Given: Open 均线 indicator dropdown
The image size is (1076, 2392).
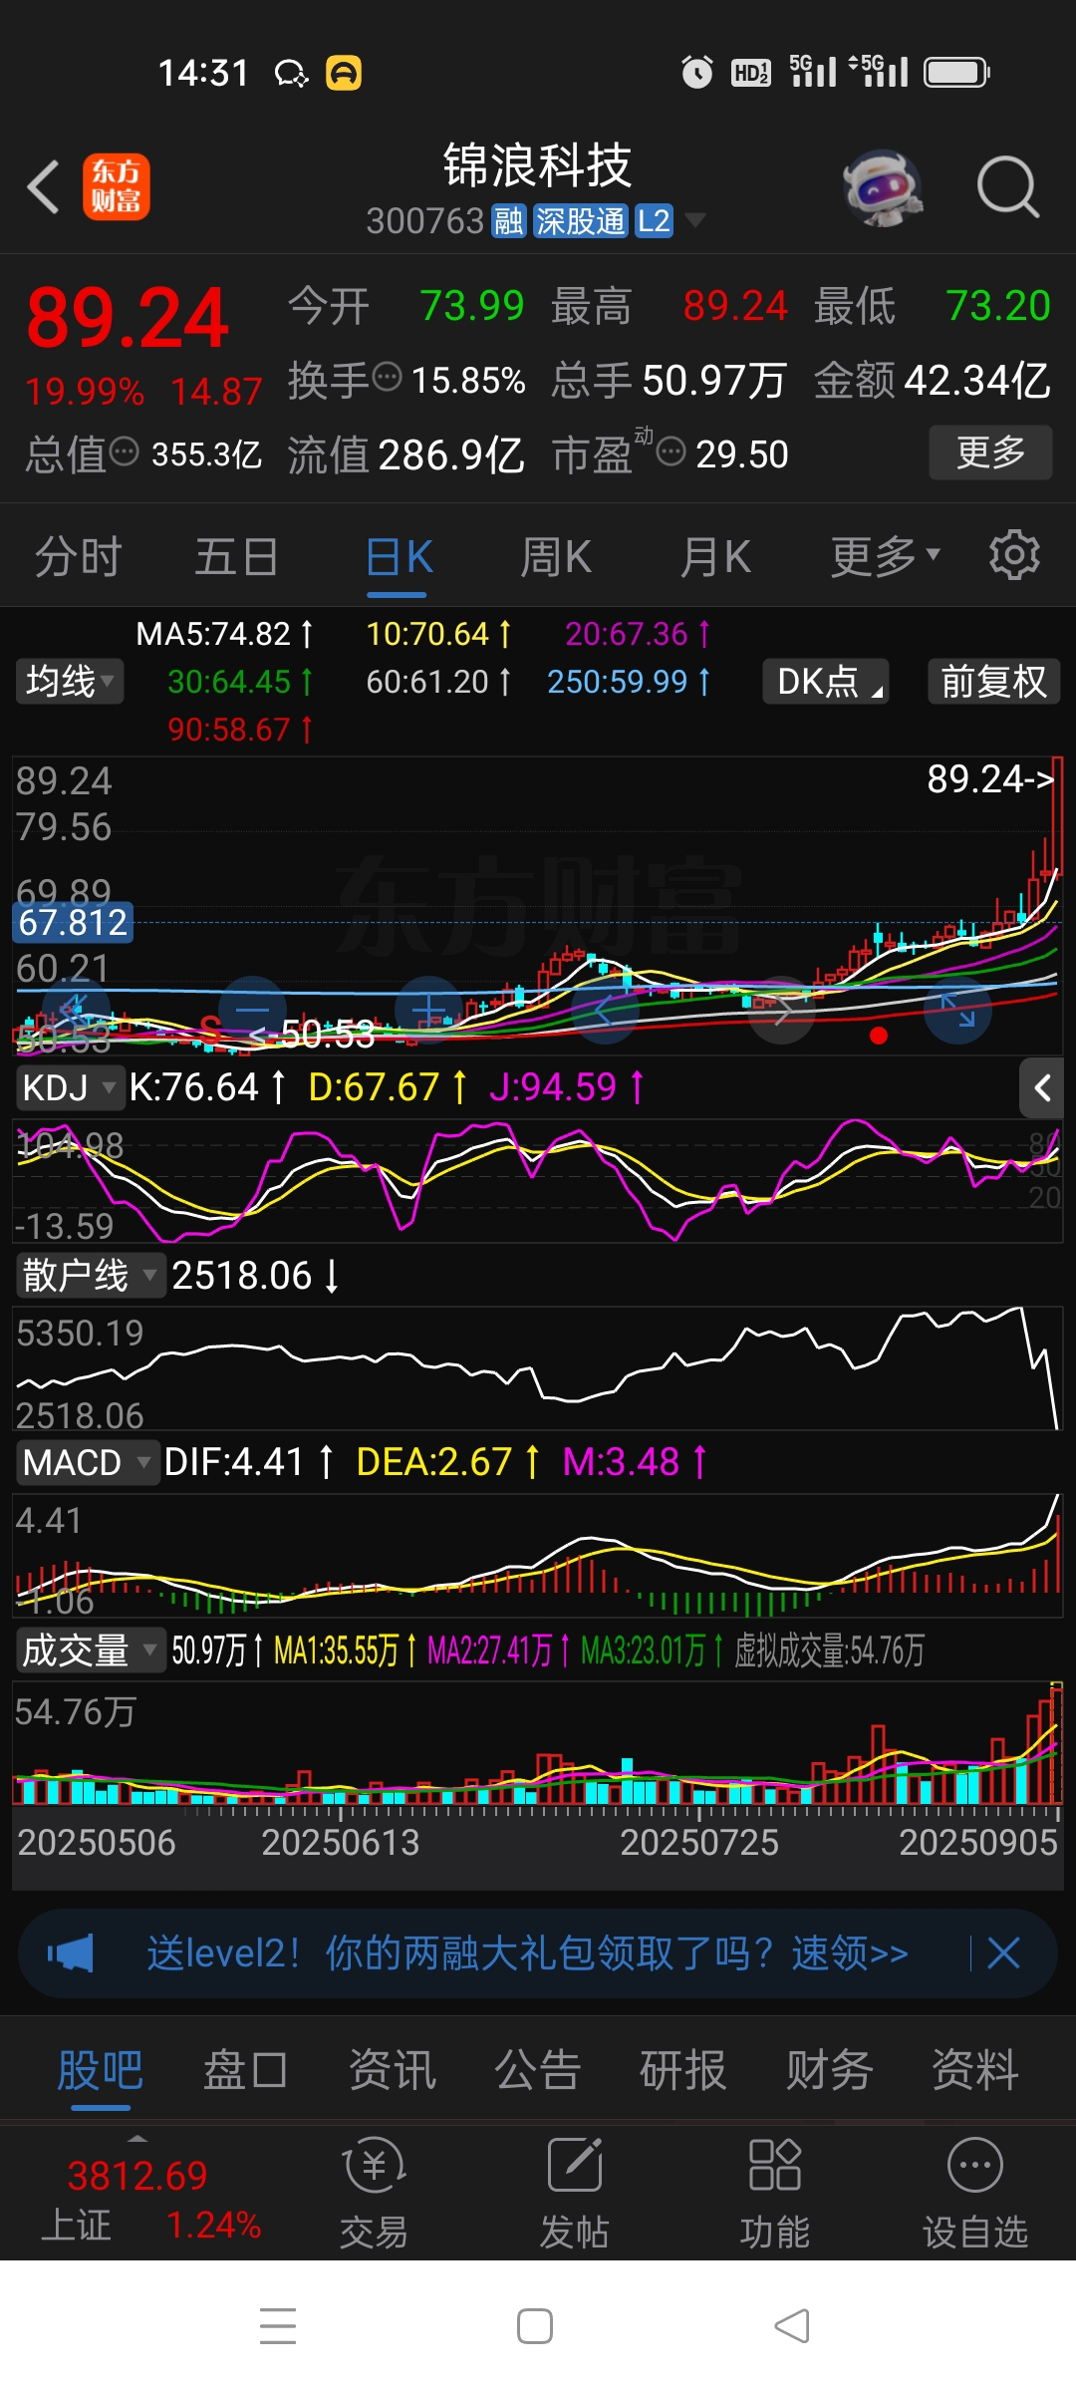Looking at the screenshot, I should (x=70, y=682).
